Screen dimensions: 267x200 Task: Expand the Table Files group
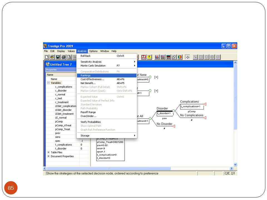click(x=48, y=152)
